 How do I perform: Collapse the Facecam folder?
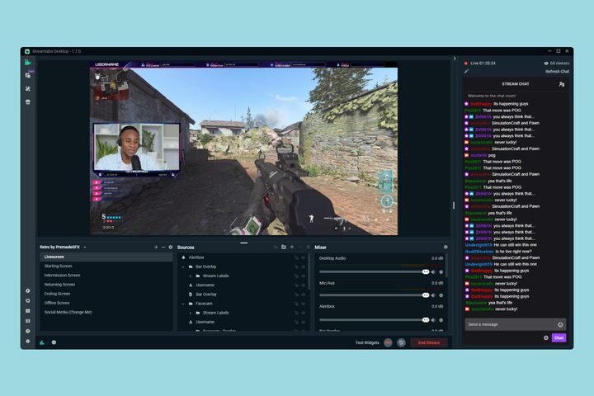183,304
